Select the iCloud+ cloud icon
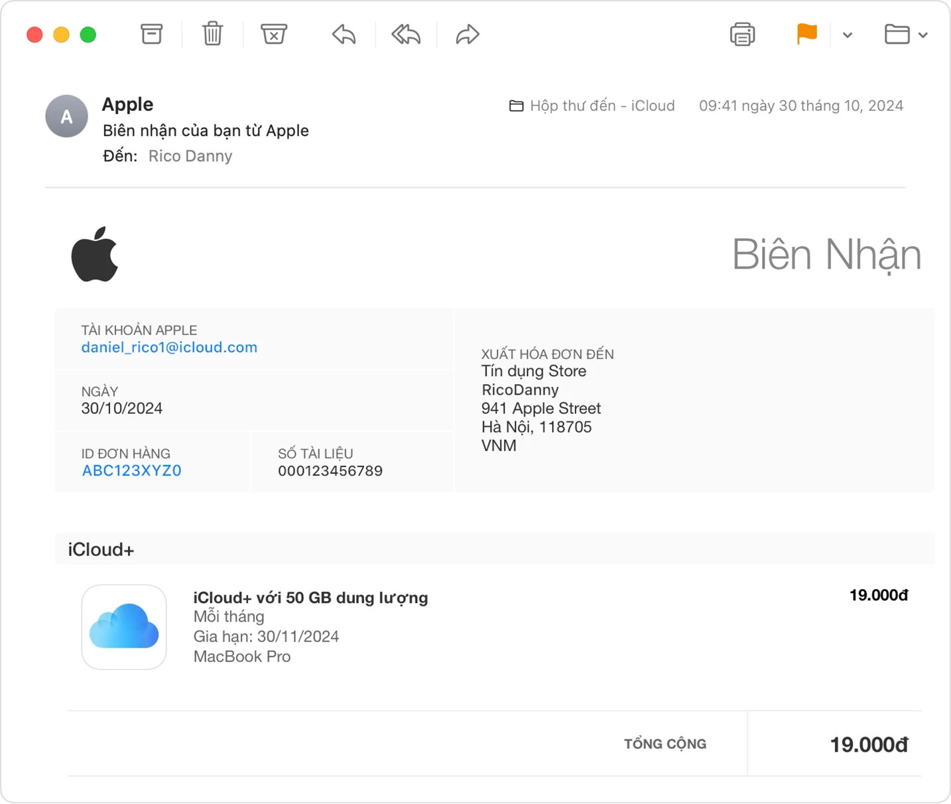The height and width of the screenshot is (804, 951). tap(123, 627)
